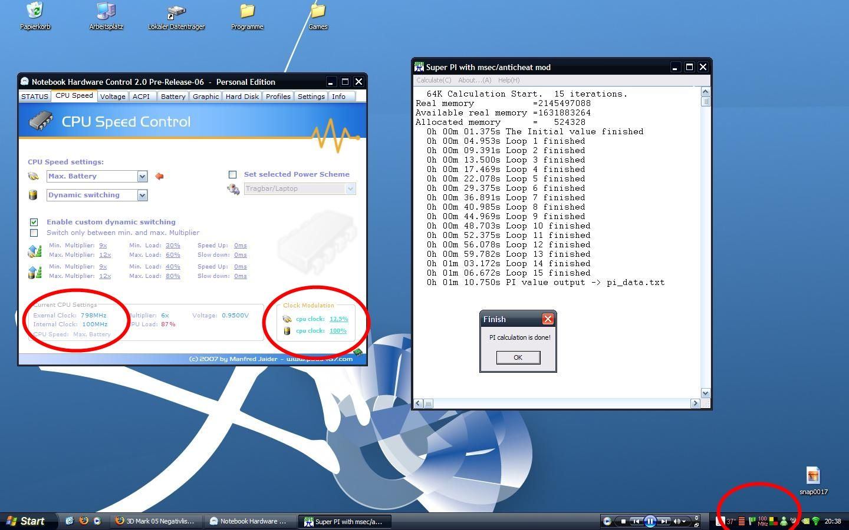Click the 60% Max. Load link
Image resolution: width=849 pixels, height=530 pixels.
[173, 255]
